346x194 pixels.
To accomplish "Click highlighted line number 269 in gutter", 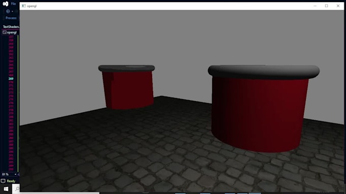I will pos(11,79).
